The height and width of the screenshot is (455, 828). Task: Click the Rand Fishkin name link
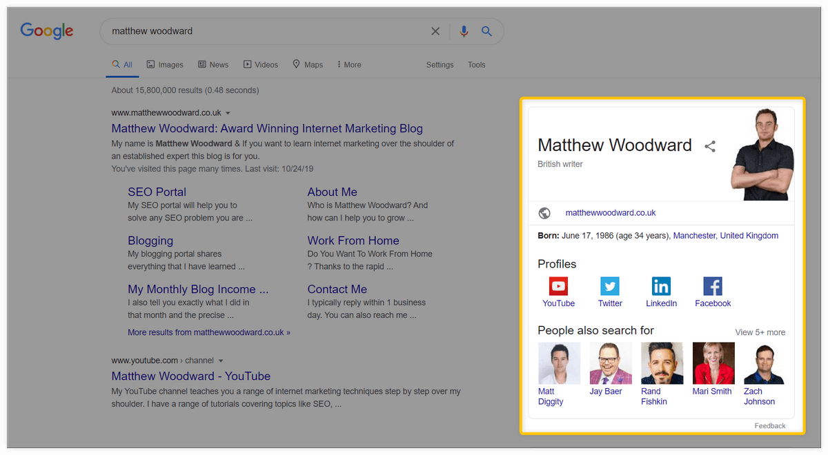(x=654, y=396)
